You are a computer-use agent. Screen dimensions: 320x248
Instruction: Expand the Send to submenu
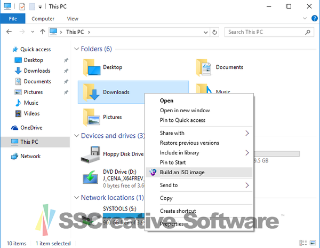[199, 185]
